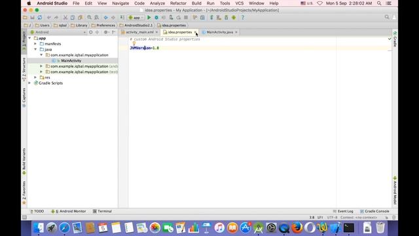Open the Event Log

click(x=343, y=211)
